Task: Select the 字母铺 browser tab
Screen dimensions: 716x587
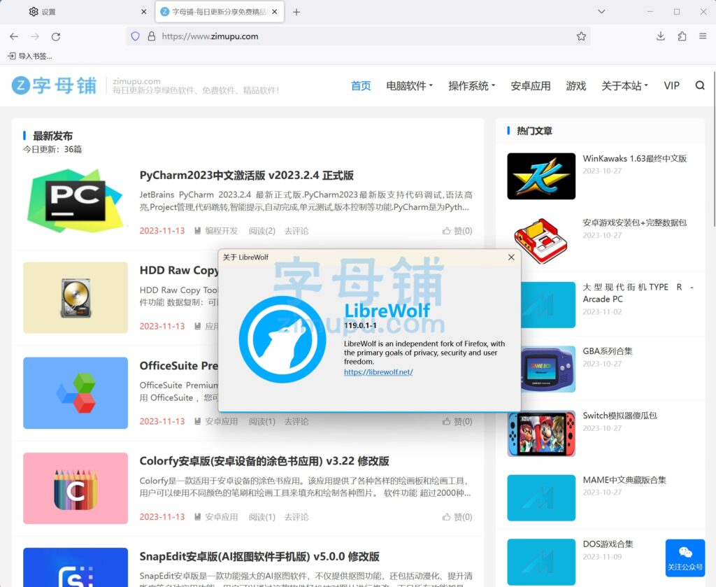Action: [219, 12]
